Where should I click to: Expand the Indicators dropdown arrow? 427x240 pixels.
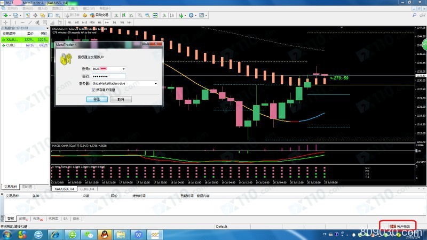(185, 15)
